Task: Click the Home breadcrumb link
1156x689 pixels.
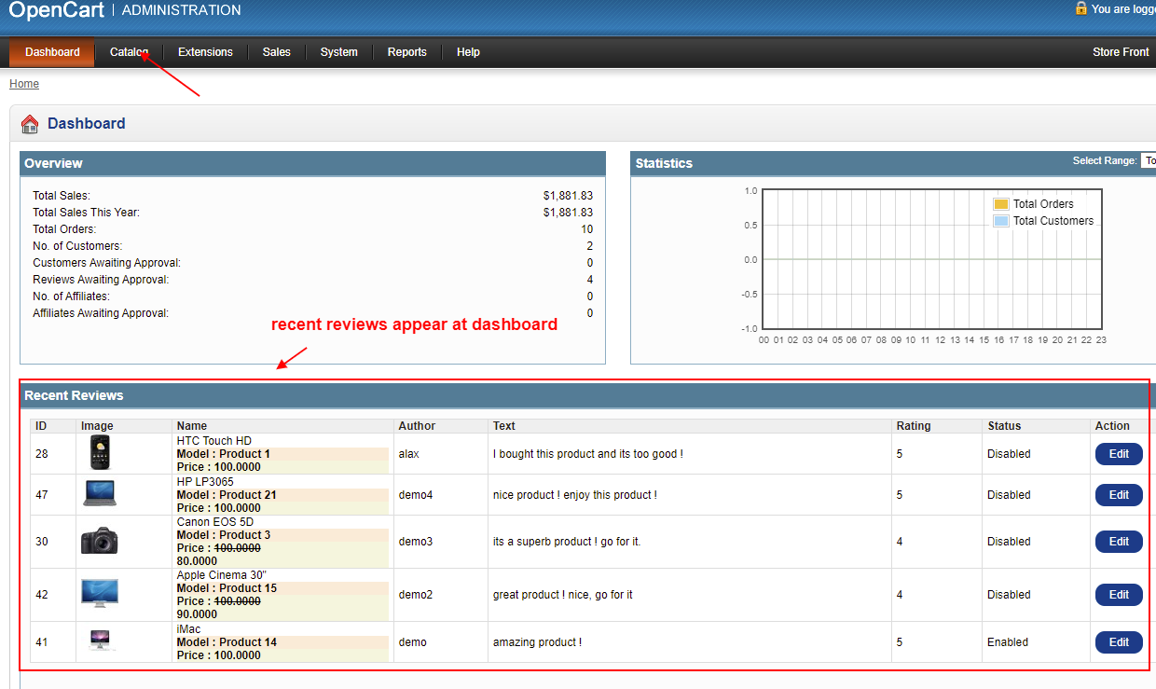Action: point(23,83)
